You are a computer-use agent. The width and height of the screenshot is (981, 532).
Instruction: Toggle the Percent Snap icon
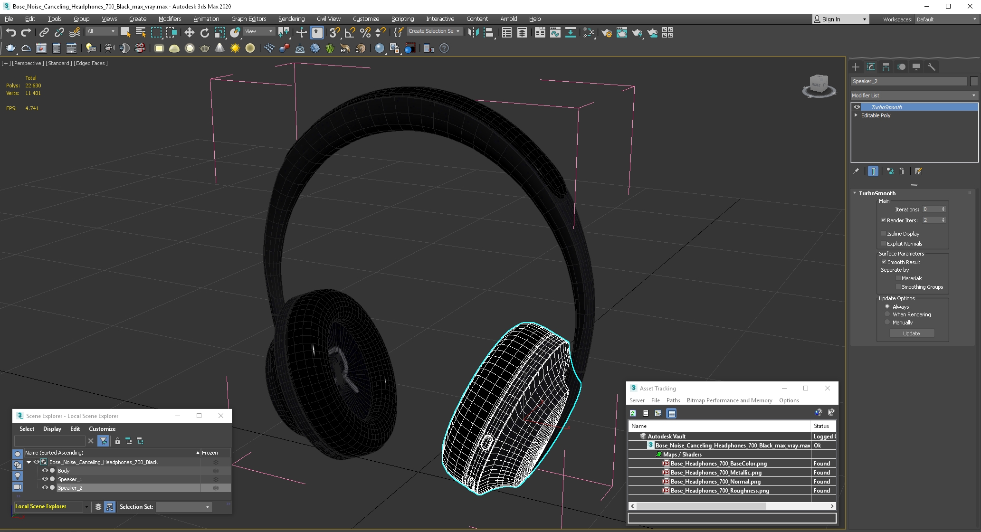[365, 32]
